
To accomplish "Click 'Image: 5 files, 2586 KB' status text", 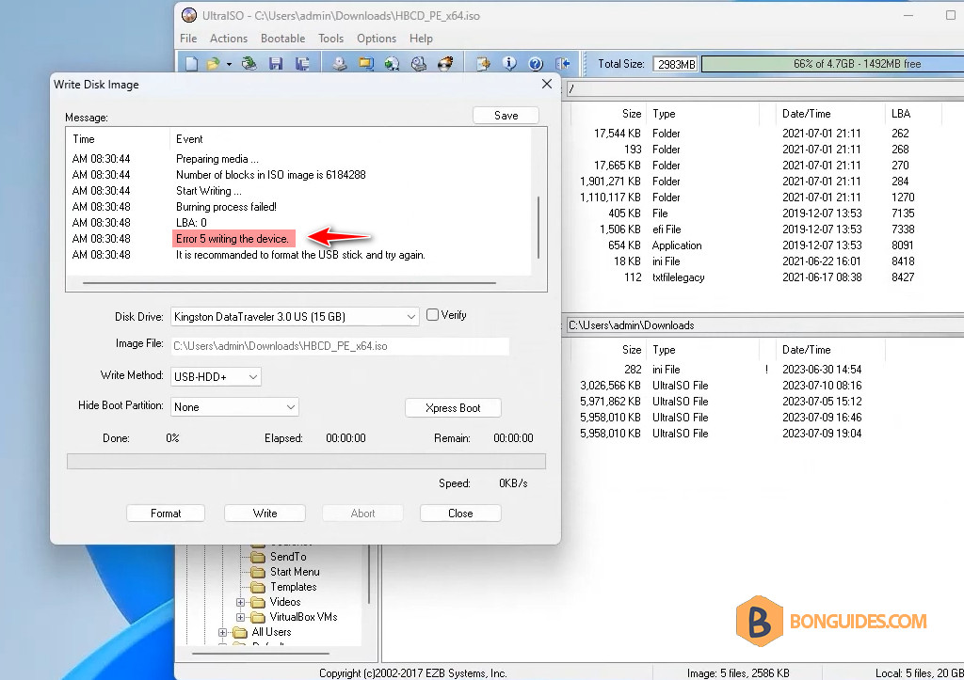I will [738, 673].
